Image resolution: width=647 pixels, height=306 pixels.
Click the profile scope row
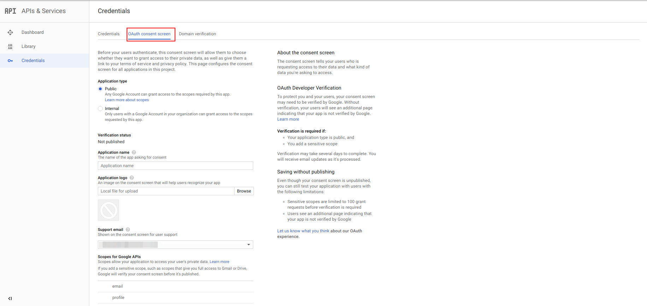tap(176, 298)
